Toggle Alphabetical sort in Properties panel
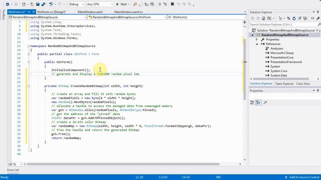This screenshot has height=180, width=321. (x=258, y=102)
